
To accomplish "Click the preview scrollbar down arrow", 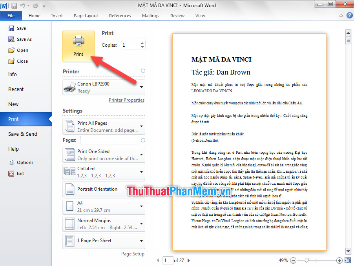I will click(348, 251).
